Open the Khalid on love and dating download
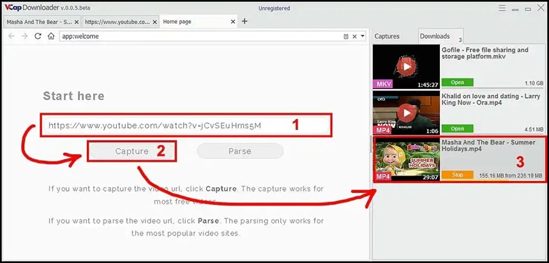 [x=457, y=129]
